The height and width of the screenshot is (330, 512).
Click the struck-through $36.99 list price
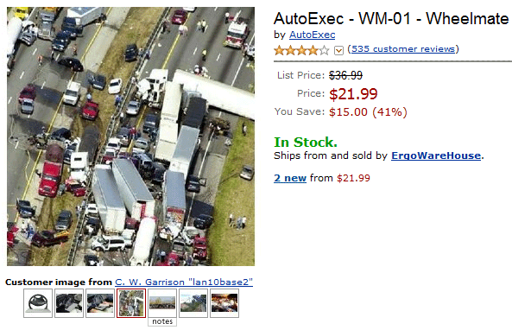point(346,75)
